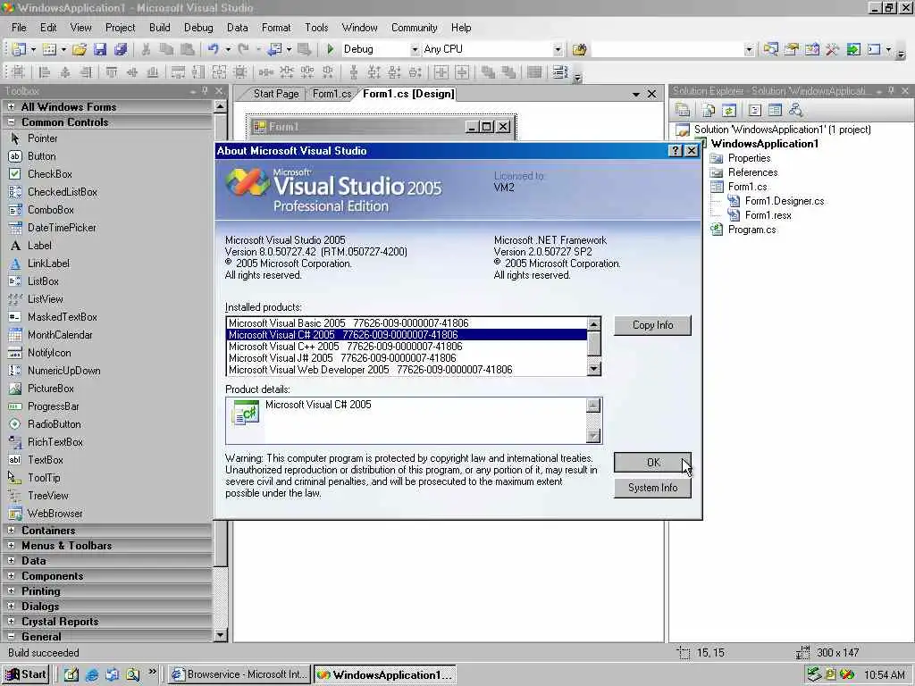Expand the All Windows Forms group
Screen dimensions: 915x686
pyautogui.click(x=11, y=107)
